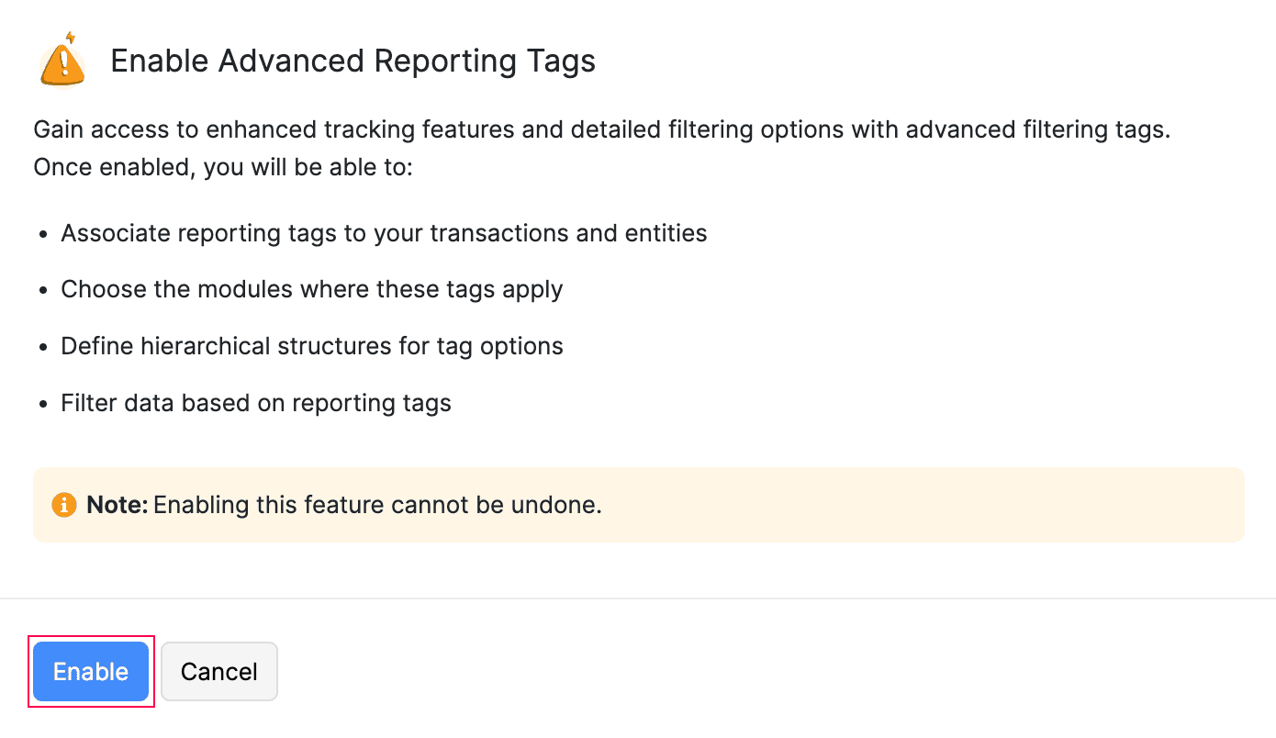Cancel the advanced reporting dialog
Viewport: 1276px width, 738px height.
pos(218,671)
